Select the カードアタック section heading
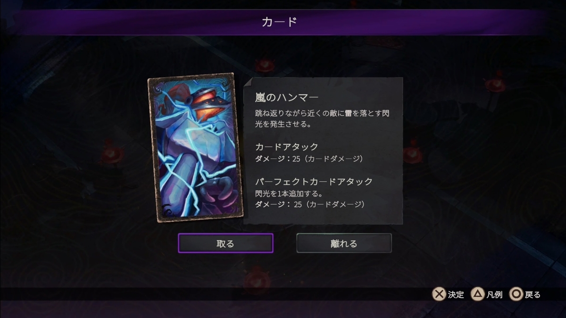The image size is (566, 318). 287,147
